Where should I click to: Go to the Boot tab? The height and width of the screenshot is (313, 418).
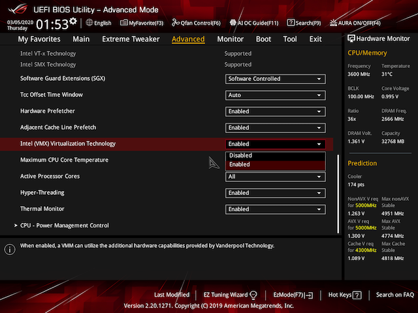pos(263,39)
